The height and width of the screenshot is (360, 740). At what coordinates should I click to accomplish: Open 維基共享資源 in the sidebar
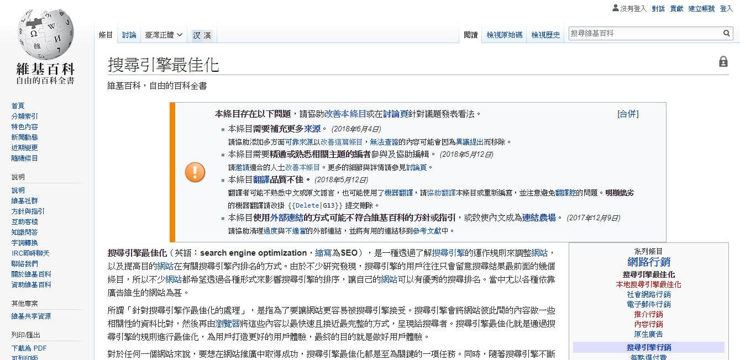[x=31, y=316]
